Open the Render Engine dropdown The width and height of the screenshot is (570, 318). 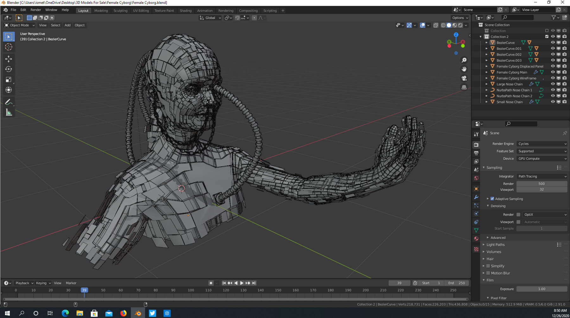(x=542, y=144)
